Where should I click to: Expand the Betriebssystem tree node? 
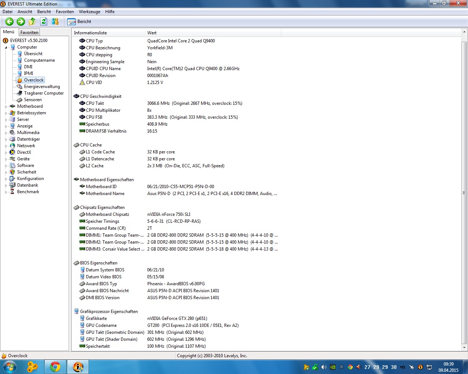[x=6, y=113]
